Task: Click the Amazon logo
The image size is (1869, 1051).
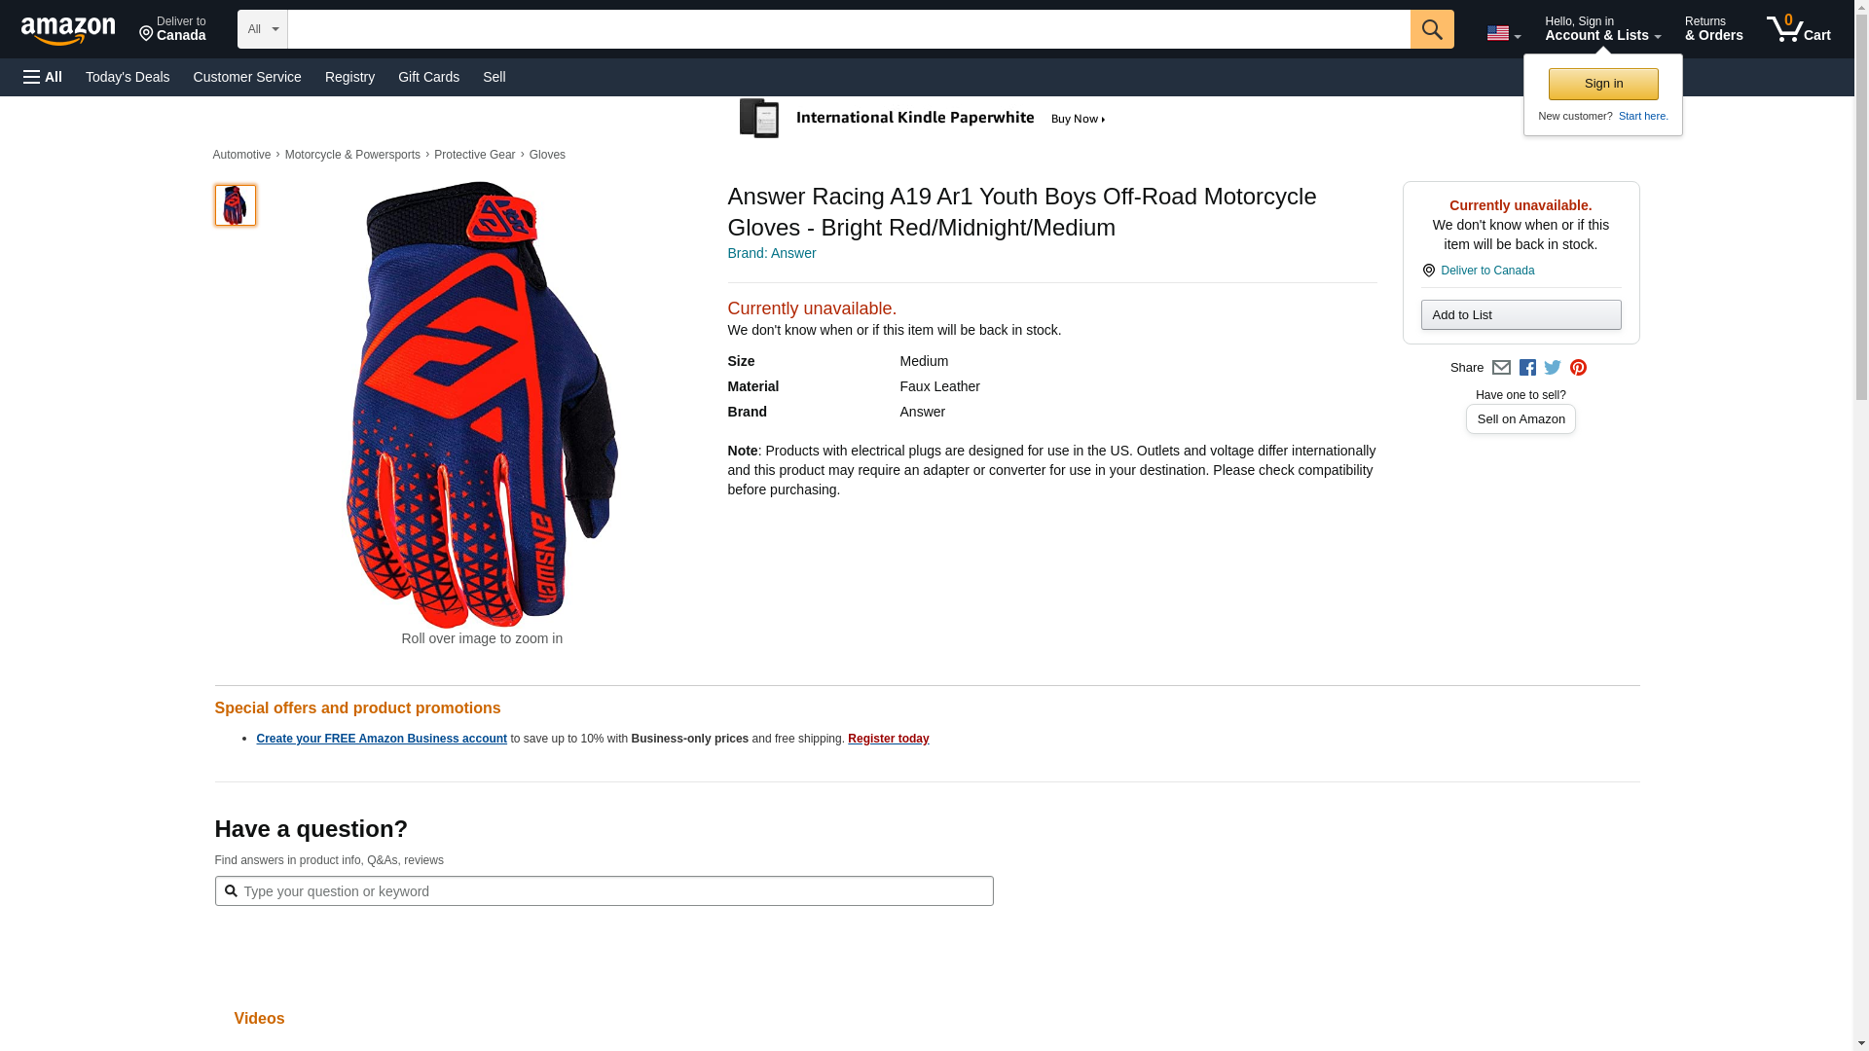Action: [x=68, y=30]
